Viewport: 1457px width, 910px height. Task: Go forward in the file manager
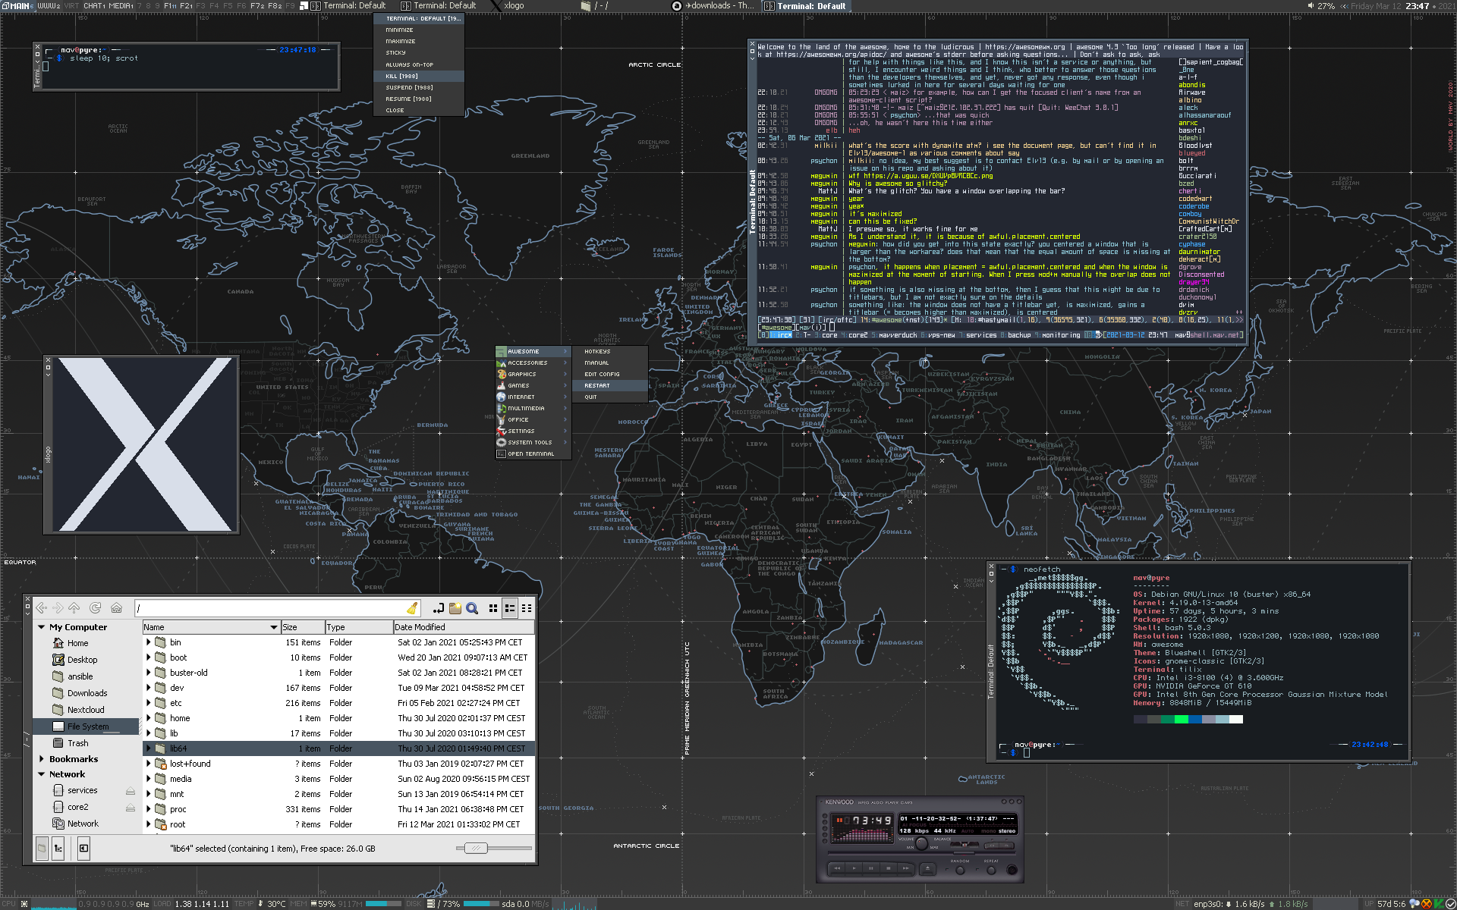click(x=58, y=608)
